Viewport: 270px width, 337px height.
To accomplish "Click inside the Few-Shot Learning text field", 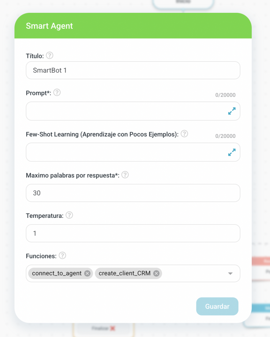I will 125,152.
